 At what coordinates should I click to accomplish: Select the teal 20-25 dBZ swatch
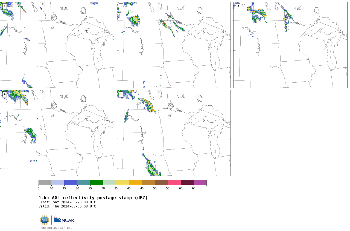point(84,183)
